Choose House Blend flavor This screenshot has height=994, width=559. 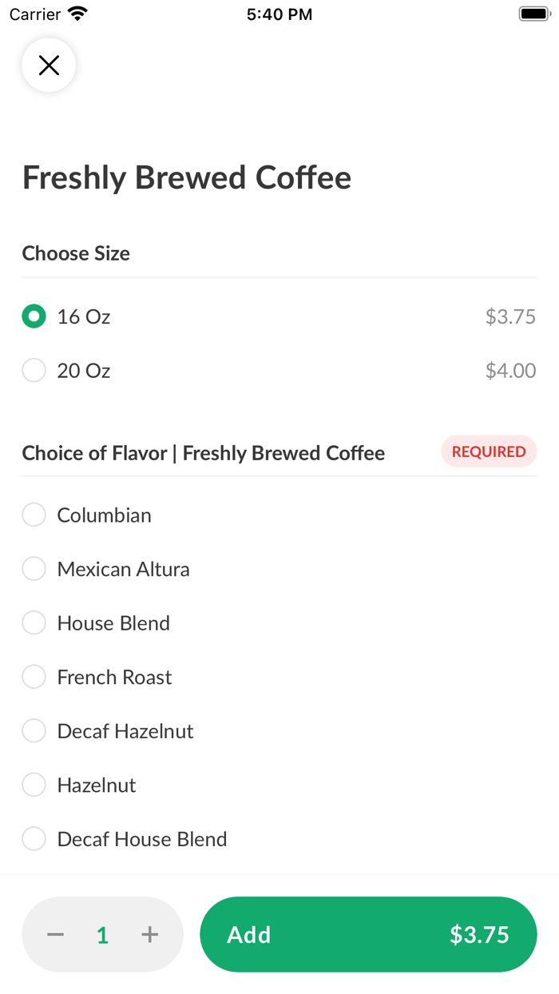tap(34, 623)
